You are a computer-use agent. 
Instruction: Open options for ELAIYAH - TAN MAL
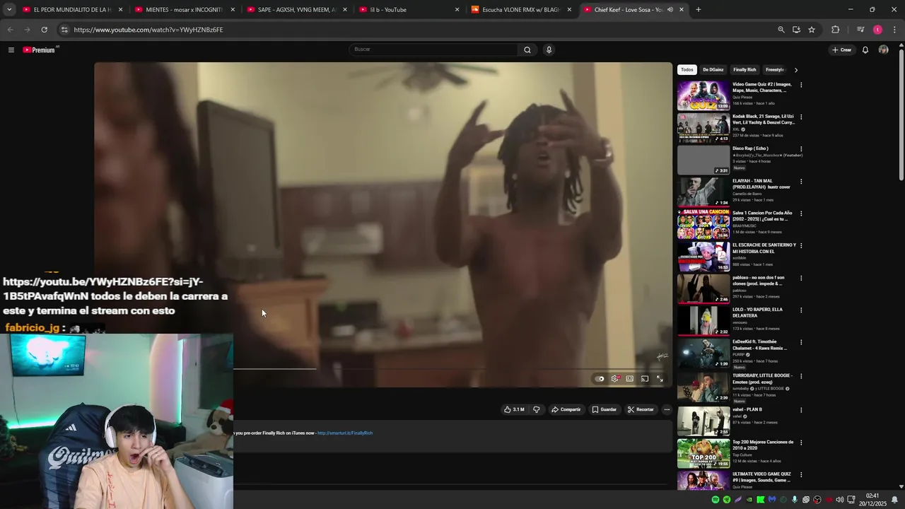[x=801, y=182]
